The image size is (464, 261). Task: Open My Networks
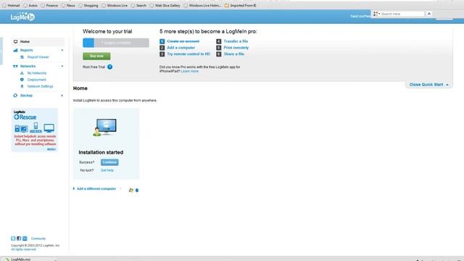37,73
